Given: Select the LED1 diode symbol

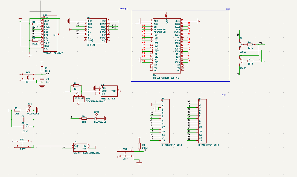Looking at the screenshot, I should pyautogui.click(x=28, y=110).
